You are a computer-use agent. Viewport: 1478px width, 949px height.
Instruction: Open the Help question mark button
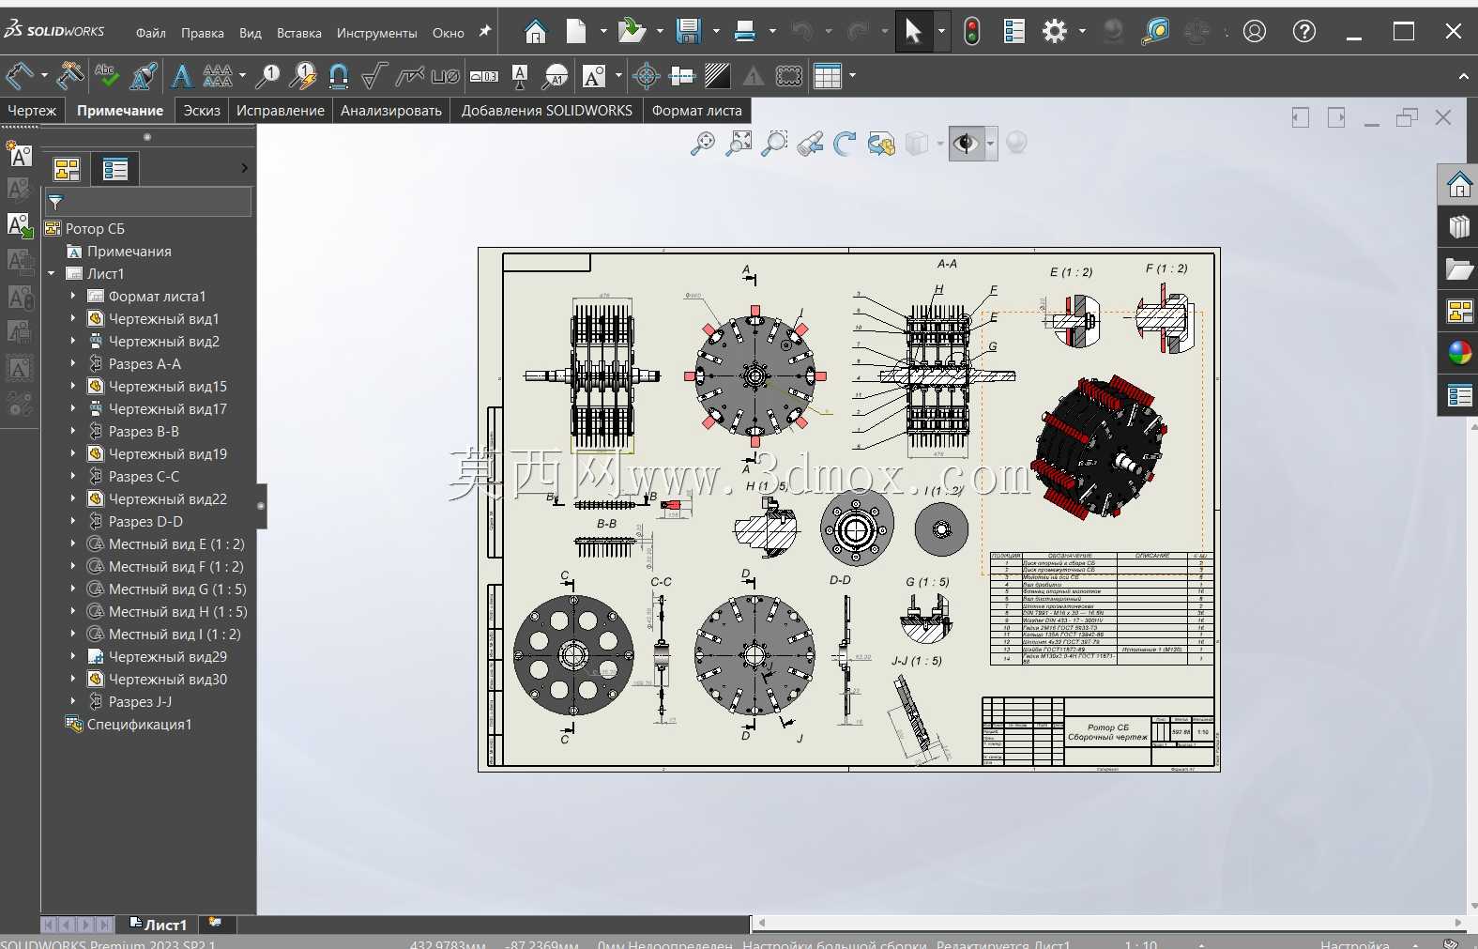(1304, 32)
